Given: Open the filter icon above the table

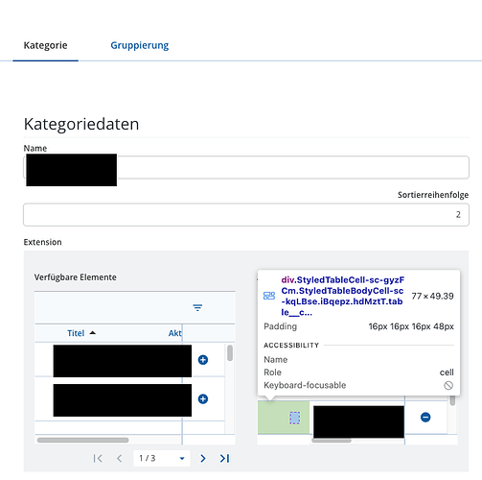Looking at the screenshot, I should pyautogui.click(x=197, y=307).
